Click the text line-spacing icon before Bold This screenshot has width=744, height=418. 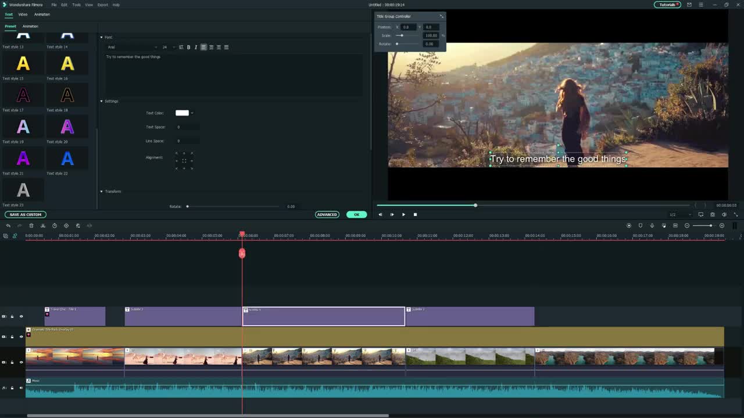(181, 47)
